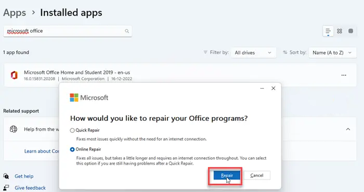This screenshot has width=364, height=192.
Task: Switch to table view layout
Action: point(351,31)
